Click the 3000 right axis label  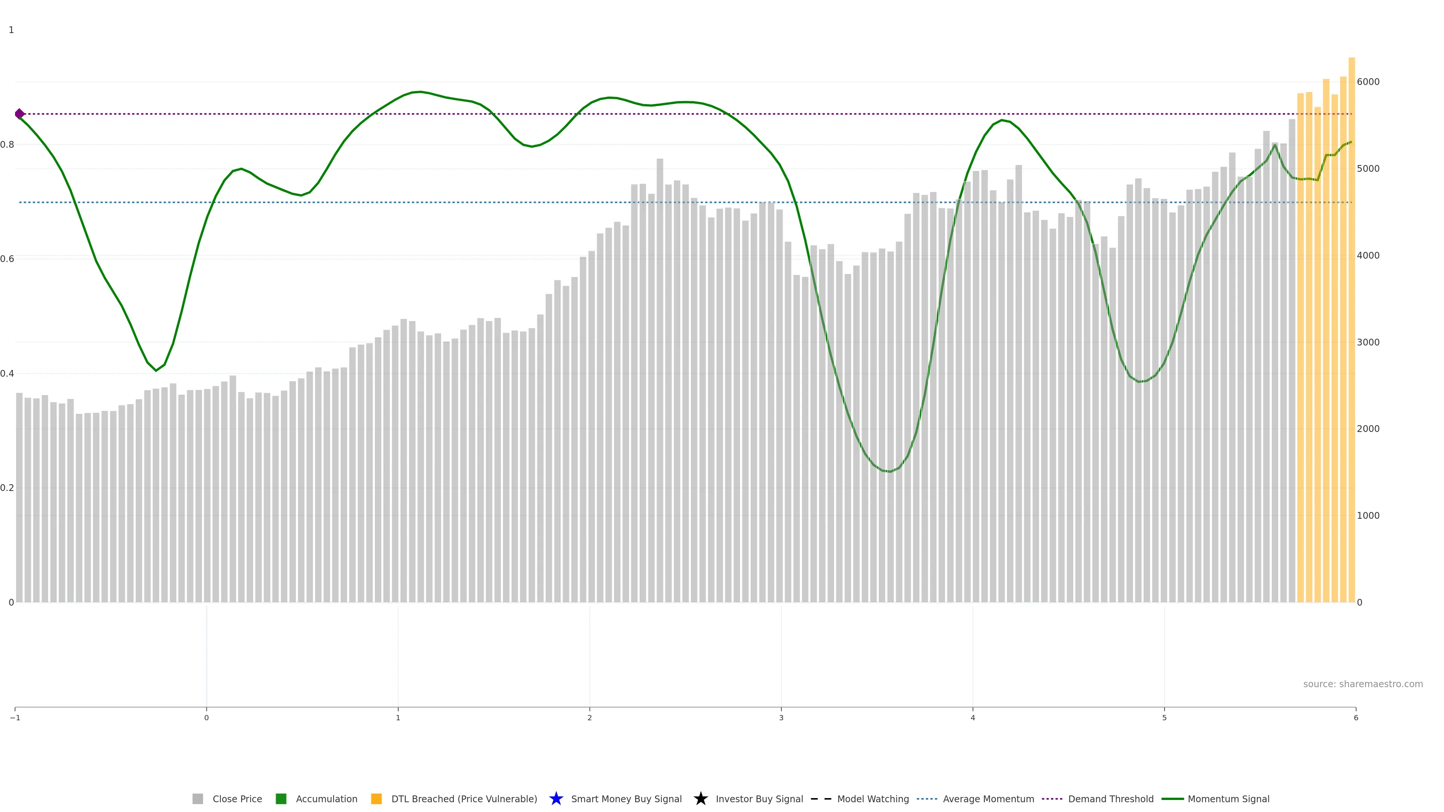(x=1368, y=342)
